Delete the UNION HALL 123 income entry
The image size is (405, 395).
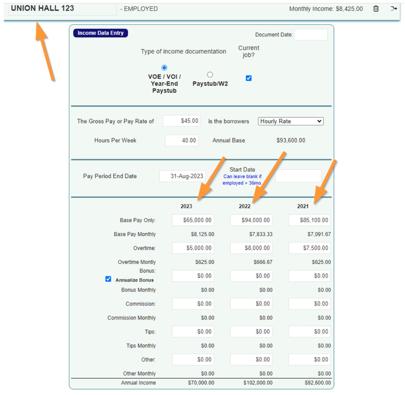(376, 9)
